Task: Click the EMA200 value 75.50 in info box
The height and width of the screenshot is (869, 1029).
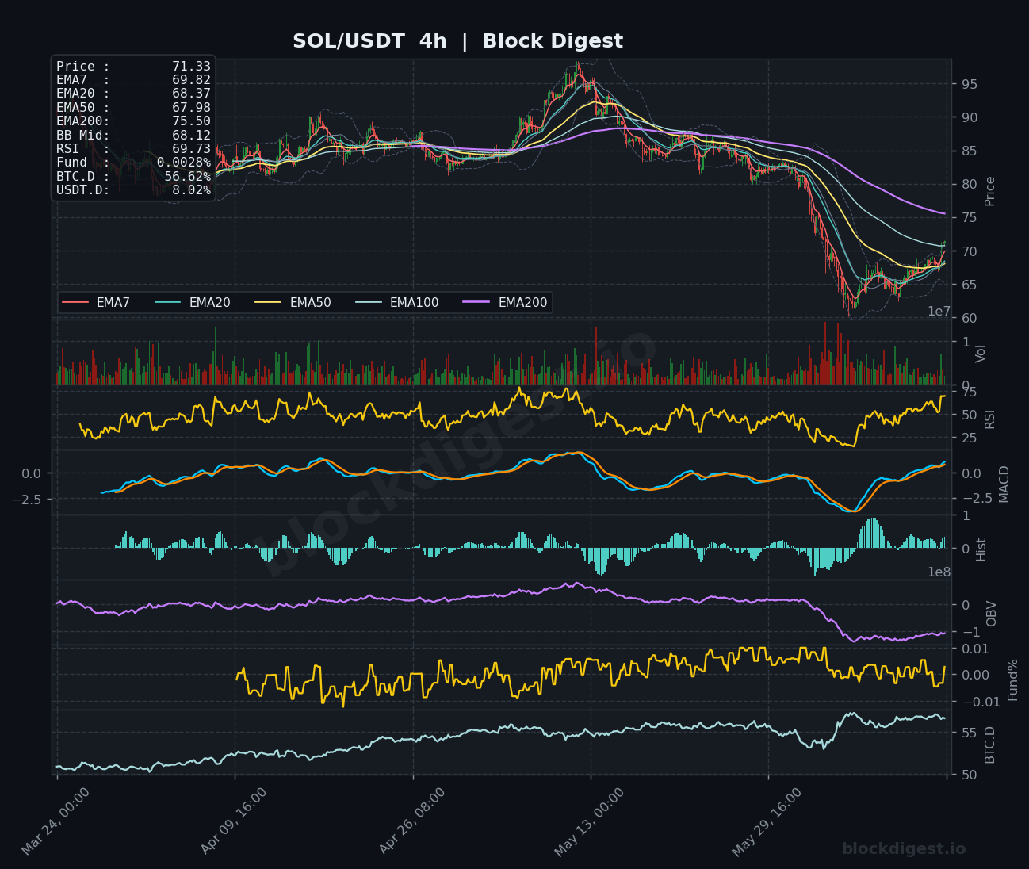Action: click(x=191, y=121)
